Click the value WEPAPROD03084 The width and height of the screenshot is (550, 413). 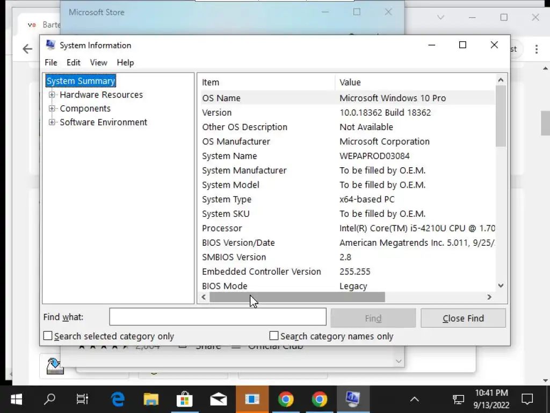pyautogui.click(x=374, y=156)
